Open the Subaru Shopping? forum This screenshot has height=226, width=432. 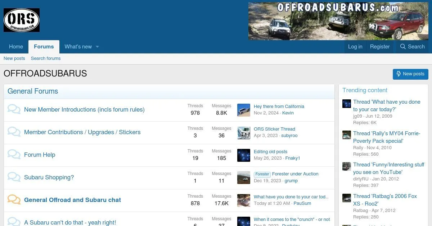coord(49,177)
